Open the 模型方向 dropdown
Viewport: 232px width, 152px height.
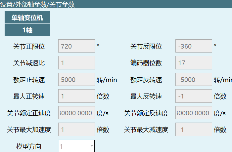76,146
